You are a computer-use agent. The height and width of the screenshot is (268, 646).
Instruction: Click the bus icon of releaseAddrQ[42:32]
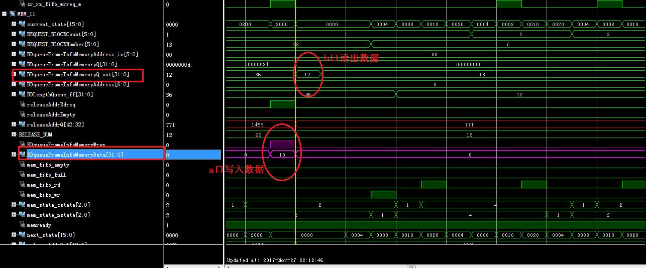[x=22, y=124]
